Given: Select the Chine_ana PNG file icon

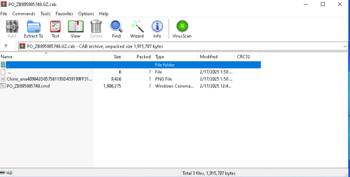Looking at the screenshot, I should (x=3, y=79).
